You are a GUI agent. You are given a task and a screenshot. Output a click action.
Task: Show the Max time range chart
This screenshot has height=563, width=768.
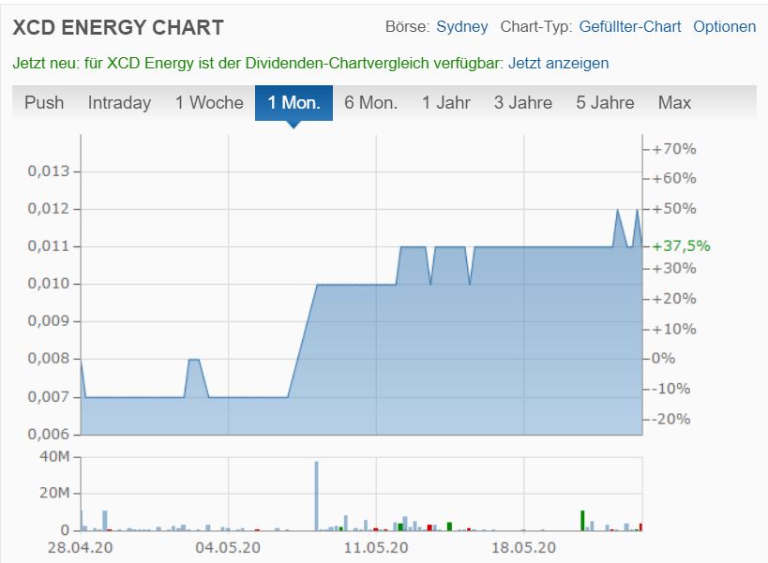674,103
